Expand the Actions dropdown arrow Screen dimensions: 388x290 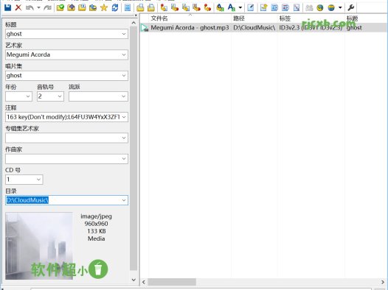(x=240, y=7)
